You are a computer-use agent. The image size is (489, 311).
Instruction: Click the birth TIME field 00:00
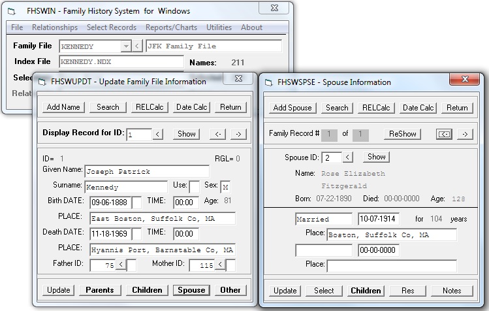(186, 203)
